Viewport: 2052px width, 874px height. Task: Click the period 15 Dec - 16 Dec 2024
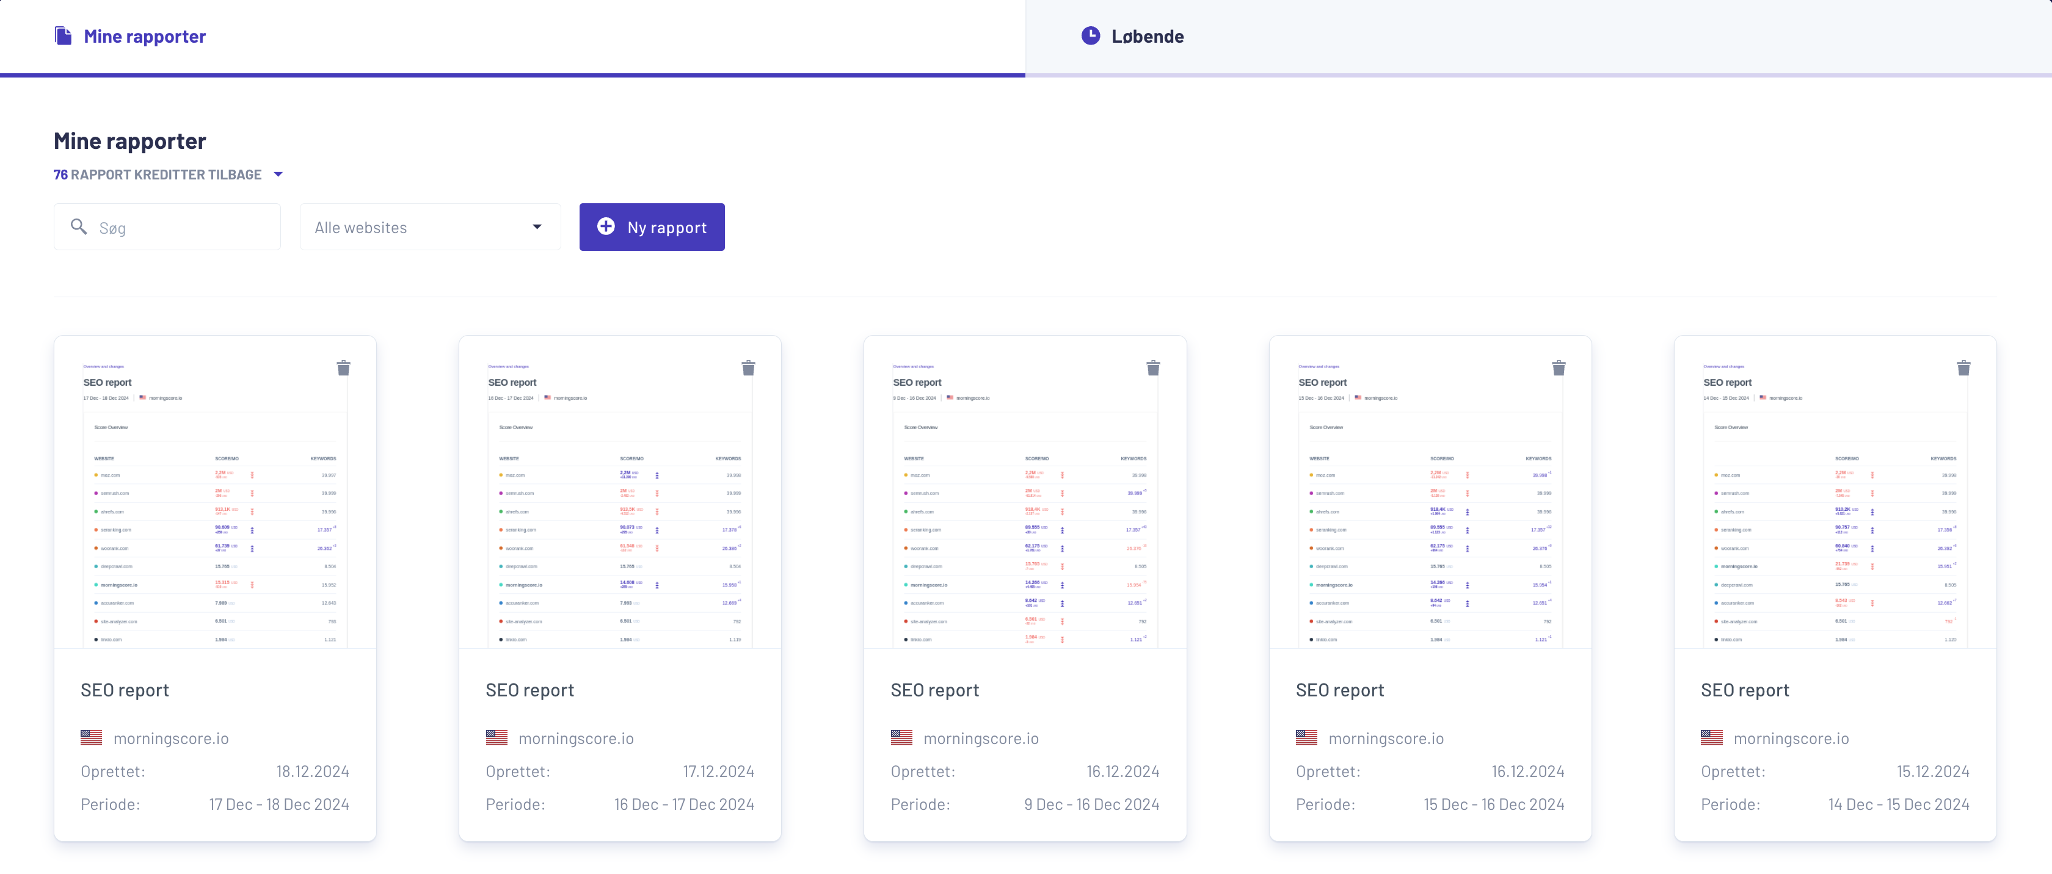[x=1494, y=805]
